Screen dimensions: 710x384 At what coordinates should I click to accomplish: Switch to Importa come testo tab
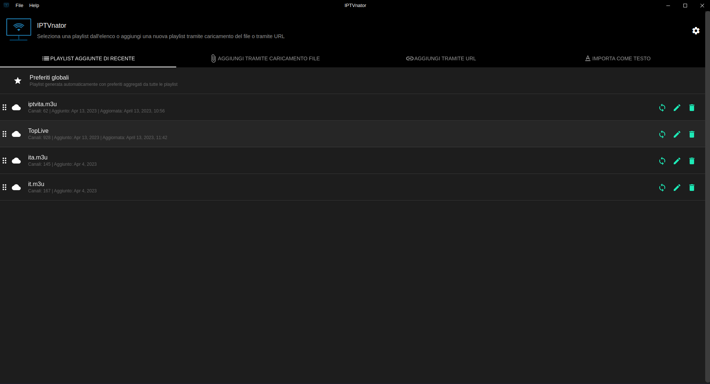pyautogui.click(x=617, y=58)
